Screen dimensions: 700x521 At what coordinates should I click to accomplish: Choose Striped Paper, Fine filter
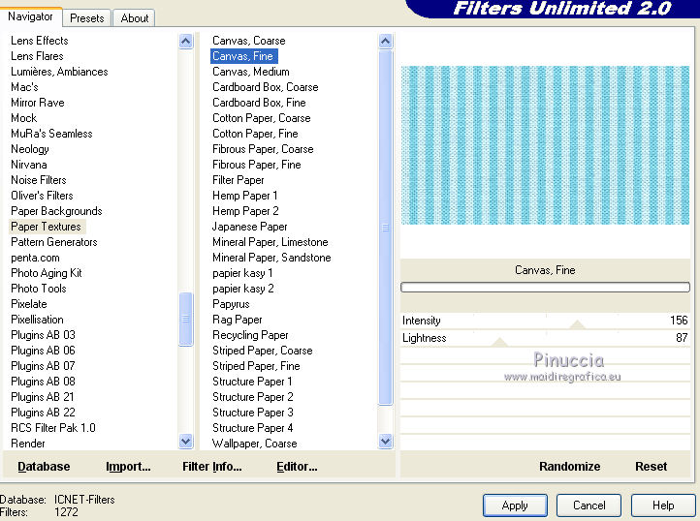pos(256,366)
